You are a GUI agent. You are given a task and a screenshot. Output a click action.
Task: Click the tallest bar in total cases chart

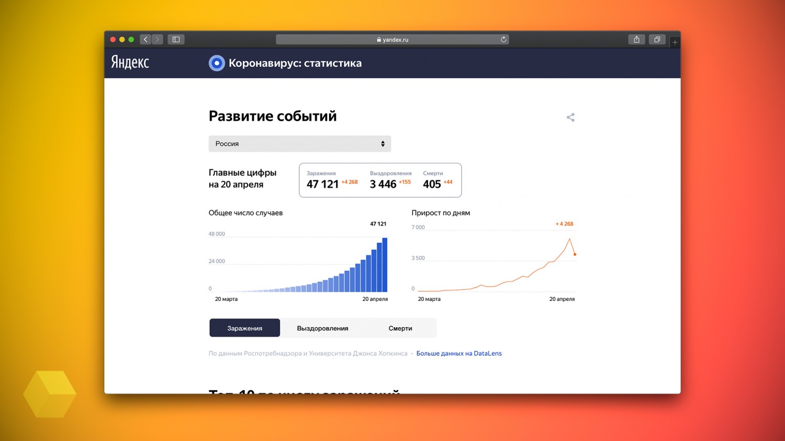point(385,265)
